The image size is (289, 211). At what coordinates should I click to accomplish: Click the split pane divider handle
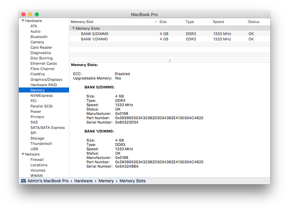click(x=170, y=61)
